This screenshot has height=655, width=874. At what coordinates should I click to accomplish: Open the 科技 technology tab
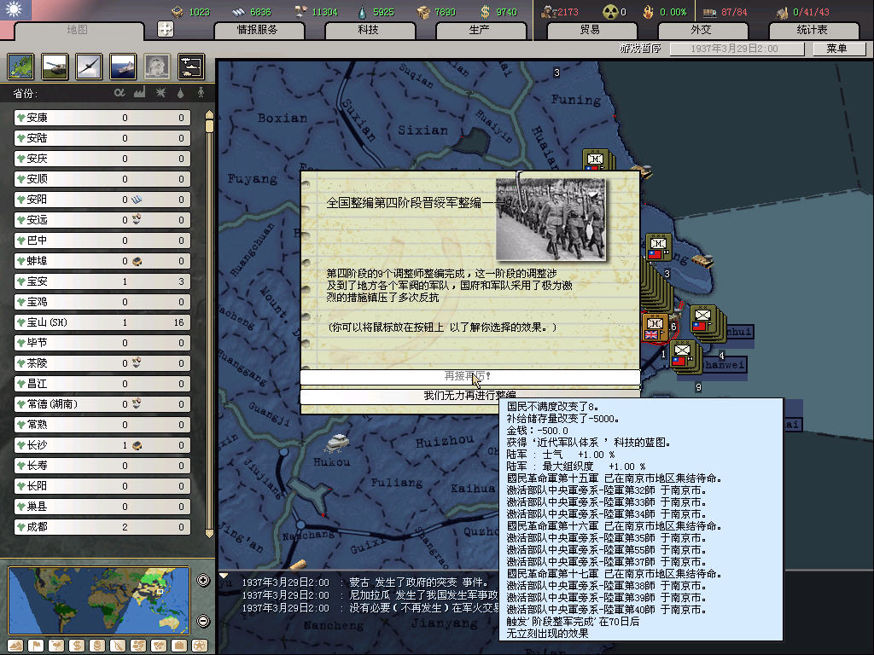click(368, 30)
